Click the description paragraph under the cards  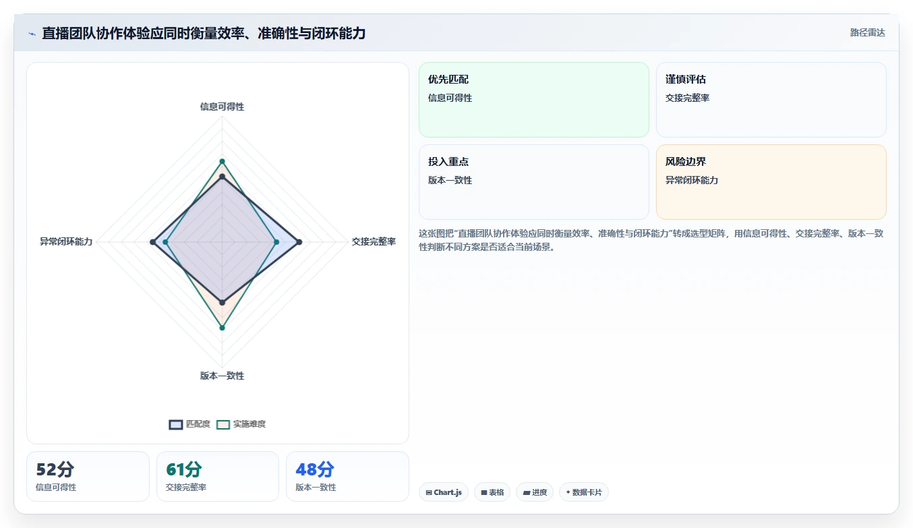tap(652, 240)
